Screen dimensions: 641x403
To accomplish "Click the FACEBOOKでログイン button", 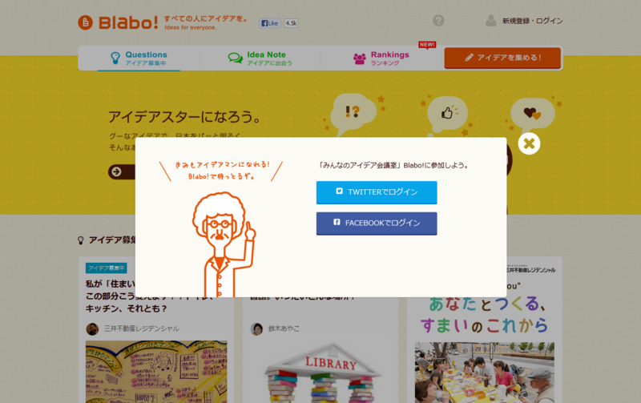I will [x=377, y=224].
